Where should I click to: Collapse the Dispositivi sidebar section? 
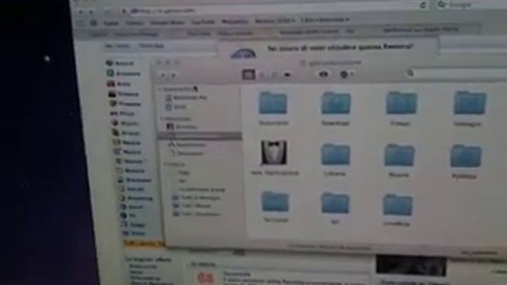click(x=160, y=89)
